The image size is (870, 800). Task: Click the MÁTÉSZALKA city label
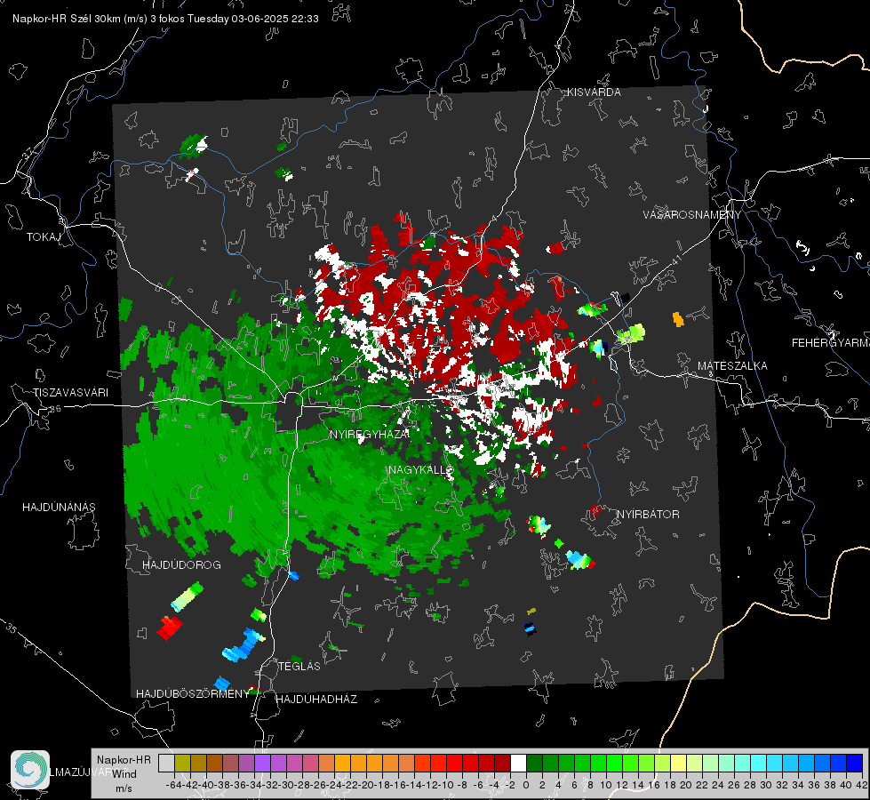click(x=732, y=366)
